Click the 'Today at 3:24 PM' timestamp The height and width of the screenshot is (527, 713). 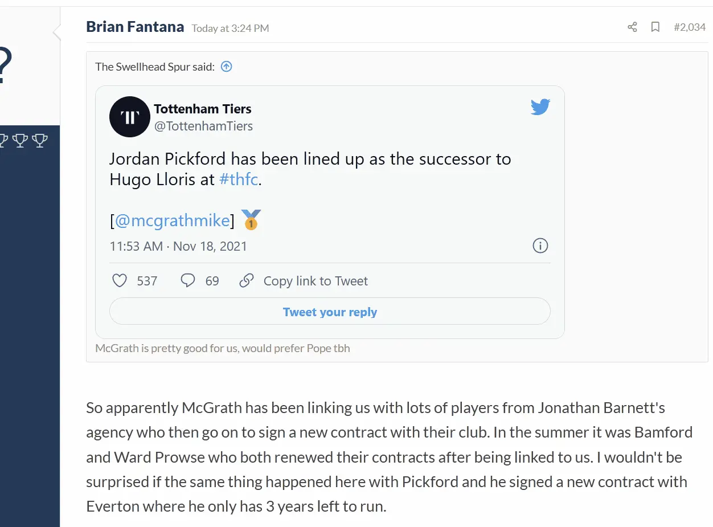pos(230,28)
